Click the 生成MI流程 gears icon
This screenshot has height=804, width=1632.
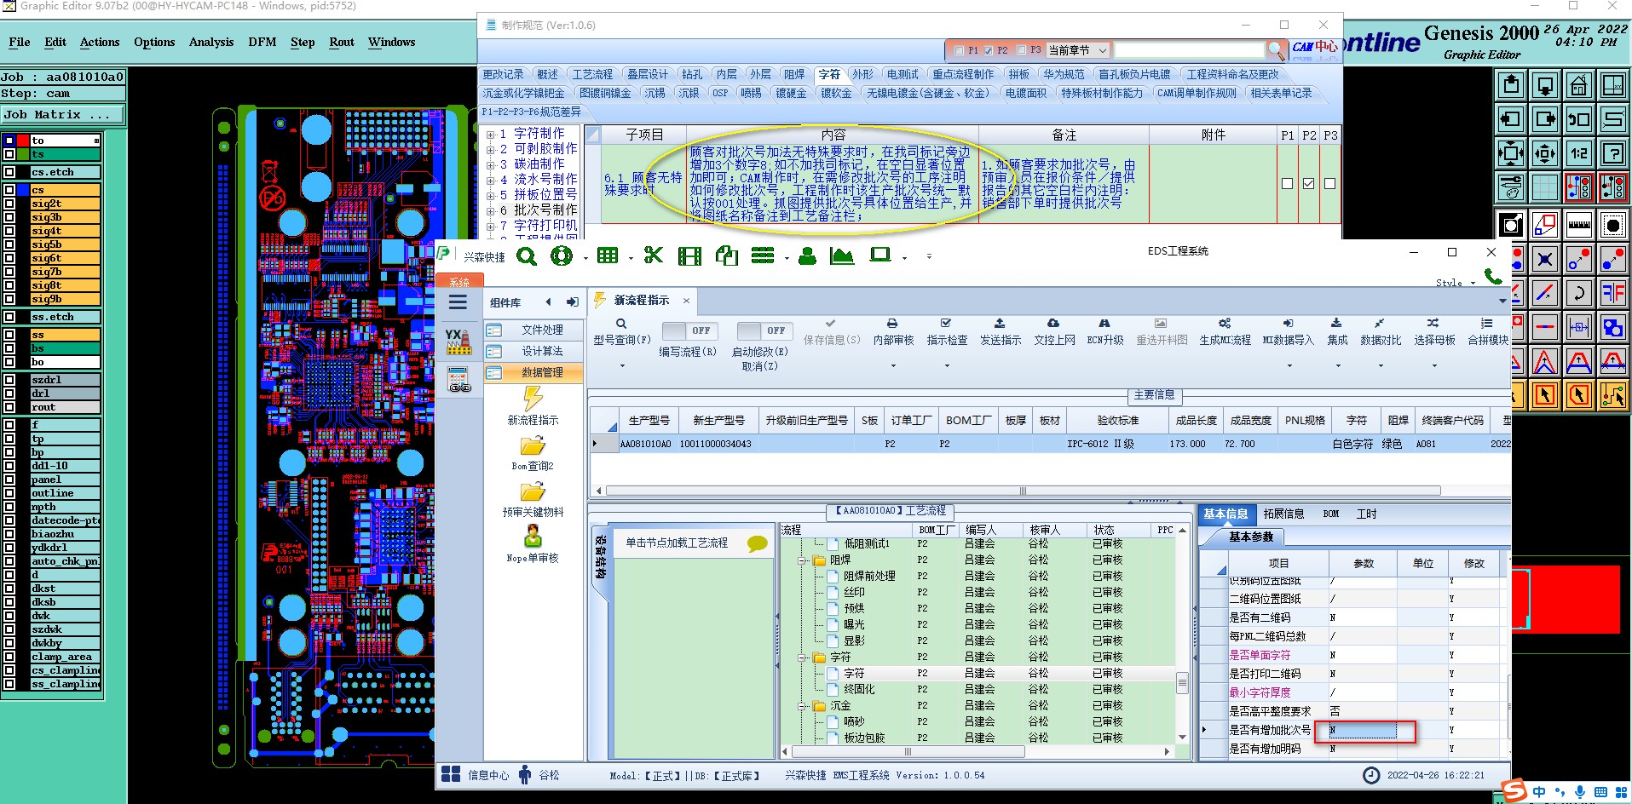coord(1225,324)
